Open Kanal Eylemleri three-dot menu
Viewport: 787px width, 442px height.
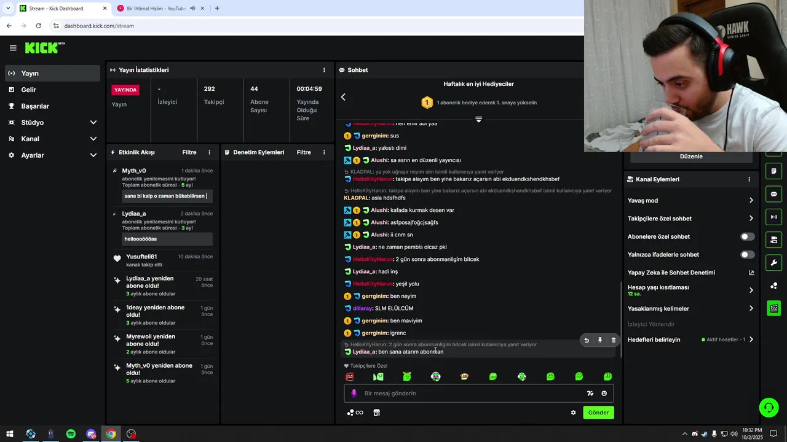click(749, 179)
